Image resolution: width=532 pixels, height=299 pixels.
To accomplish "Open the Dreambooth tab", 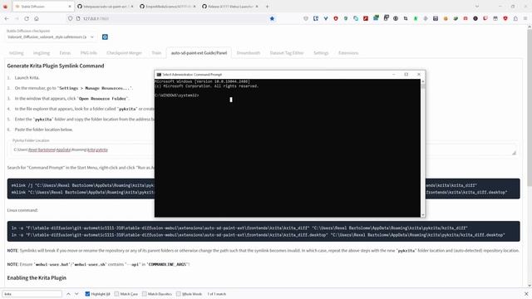I will tap(249, 53).
